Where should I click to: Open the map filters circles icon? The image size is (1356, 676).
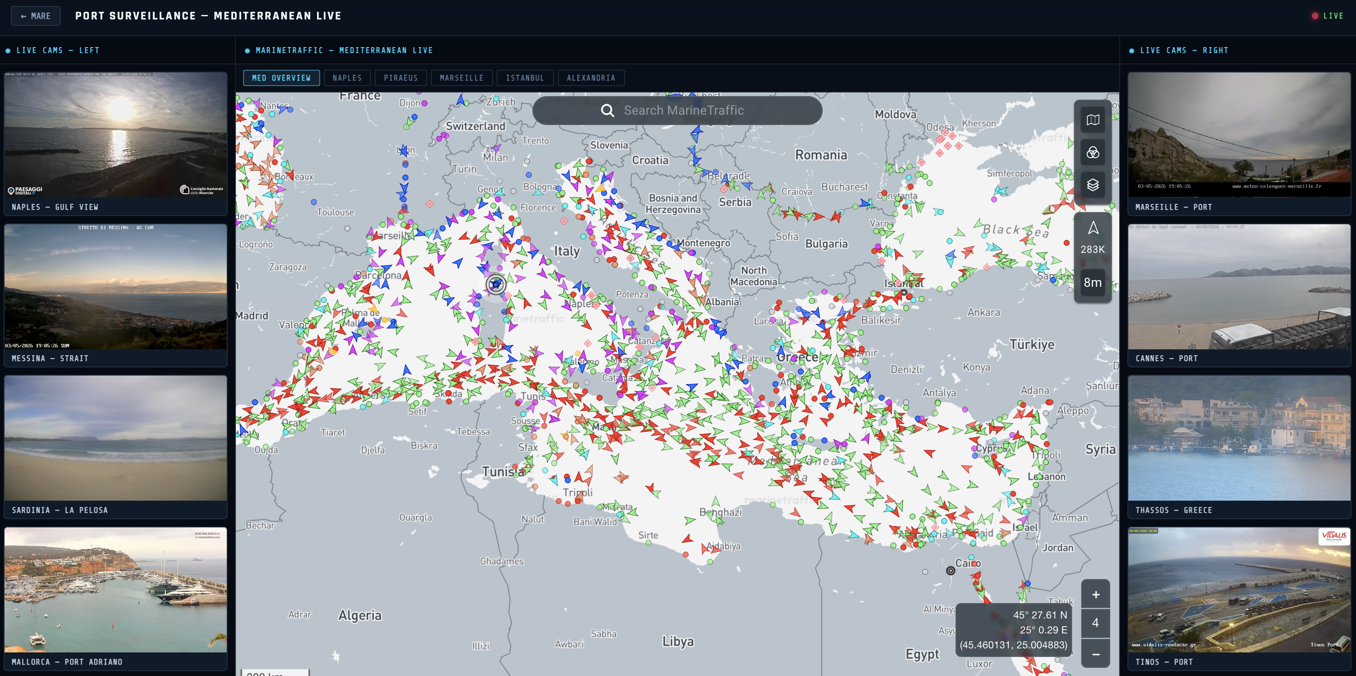coord(1092,153)
